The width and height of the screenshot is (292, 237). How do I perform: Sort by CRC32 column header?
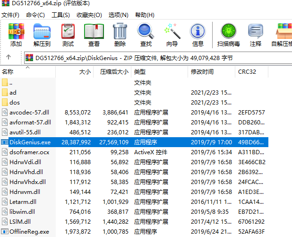(251, 71)
